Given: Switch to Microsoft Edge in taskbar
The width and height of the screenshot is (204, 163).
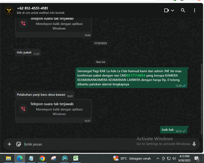Looking at the screenshot, I should tap(20, 158).
